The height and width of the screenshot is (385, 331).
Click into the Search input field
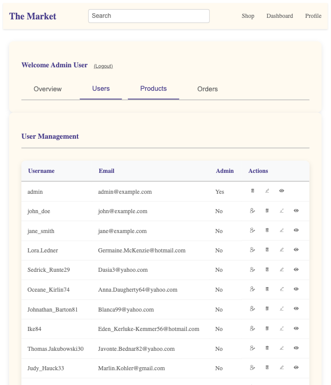[x=149, y=16]
